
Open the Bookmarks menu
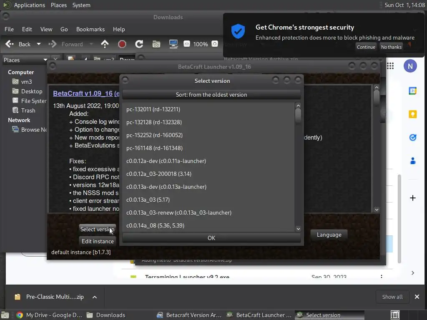point(90,29)
